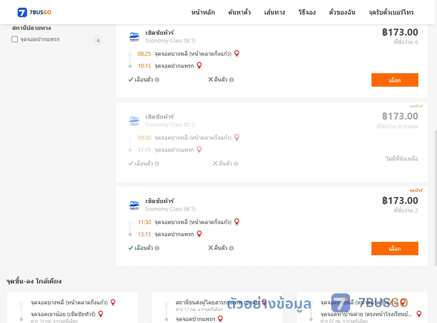Image resolution: width=437 pixels, height=323 pixels.
Task: Click X icon on 08:25 trip คืนตั๋ว
Action: [x=211, y=80]
